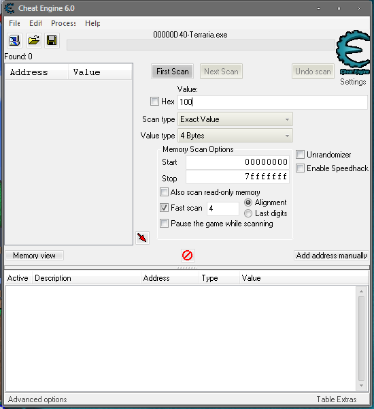Click the Fast scan alignment value field
Viewport: 374px width, 409px height.
(223, 209)
